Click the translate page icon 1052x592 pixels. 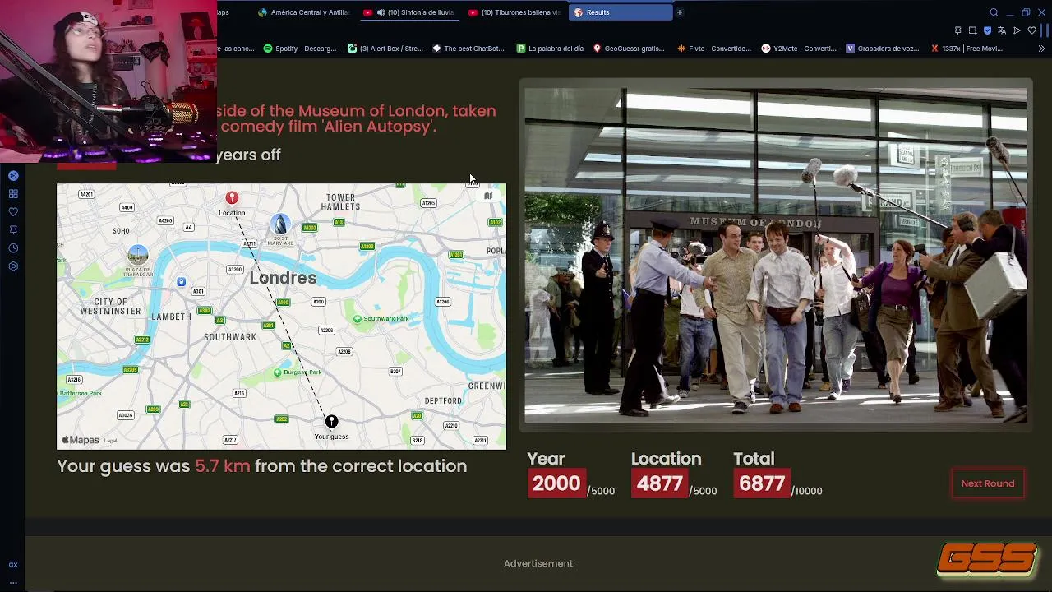[1002, 30]
